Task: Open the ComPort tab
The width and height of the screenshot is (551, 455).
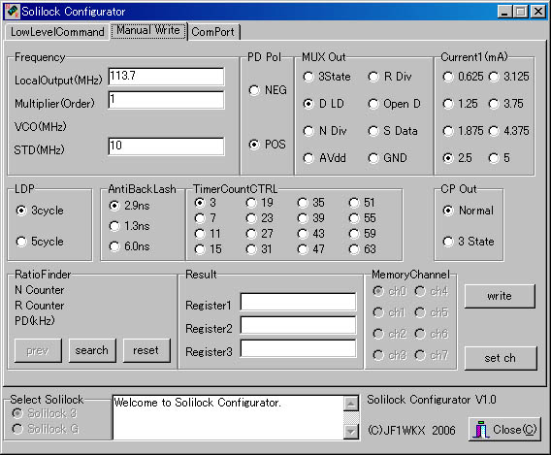Action: coord(213,32)
